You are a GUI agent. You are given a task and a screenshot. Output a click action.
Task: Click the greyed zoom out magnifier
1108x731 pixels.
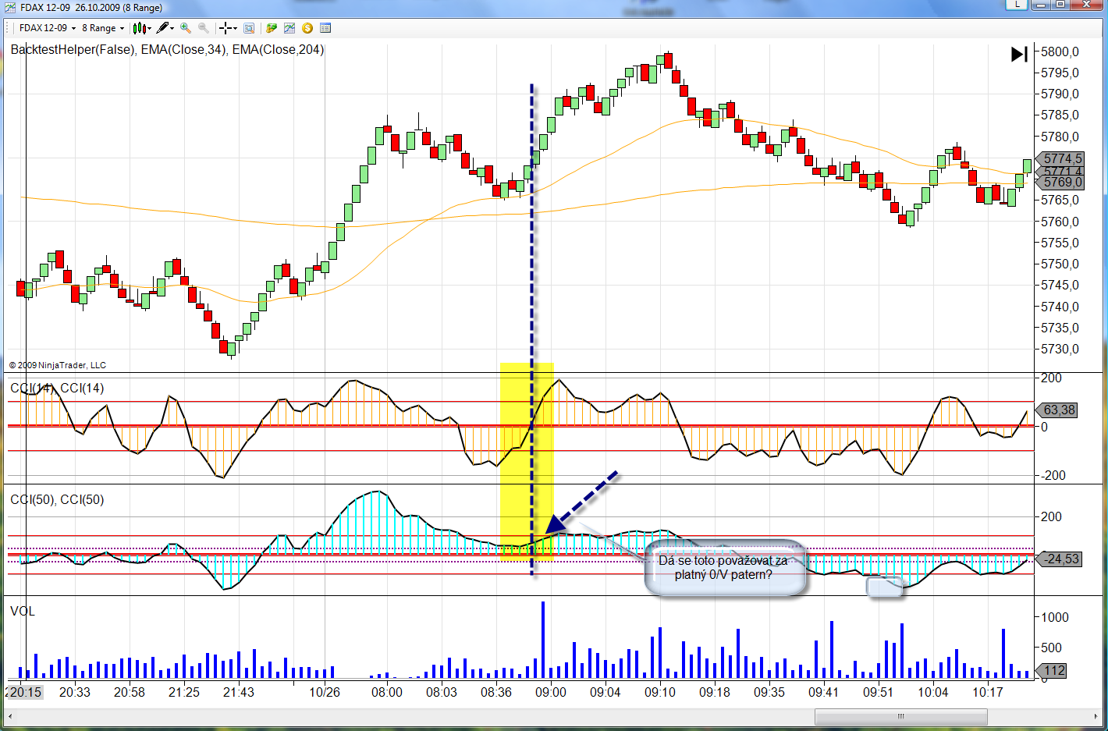click(204, 28)
